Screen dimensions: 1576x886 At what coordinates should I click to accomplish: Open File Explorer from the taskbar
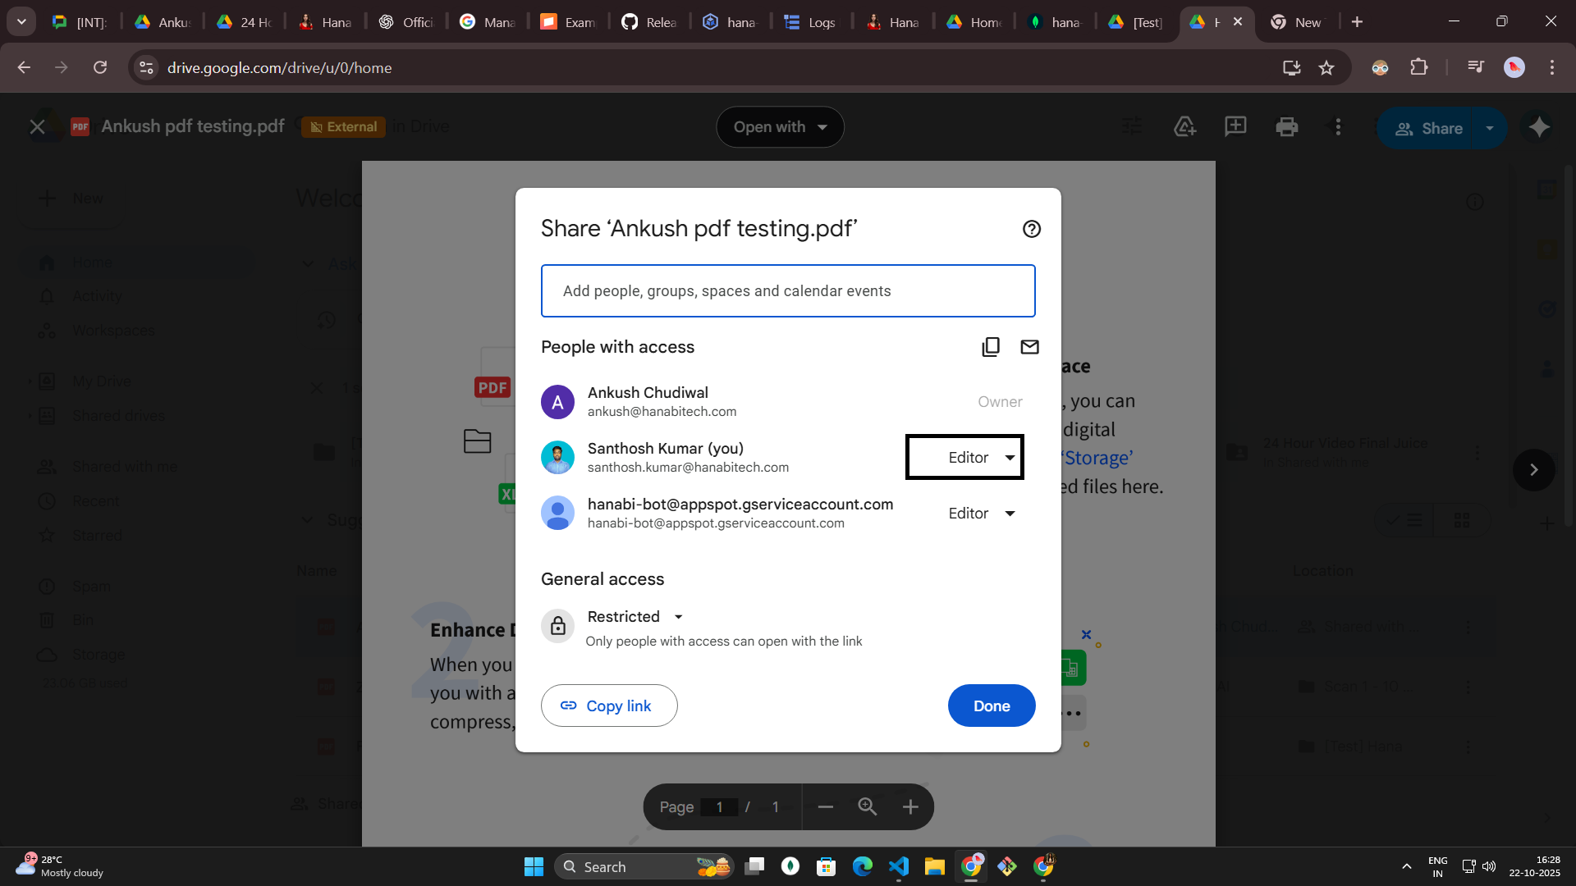pyautogui.click(x=934, y=866)
